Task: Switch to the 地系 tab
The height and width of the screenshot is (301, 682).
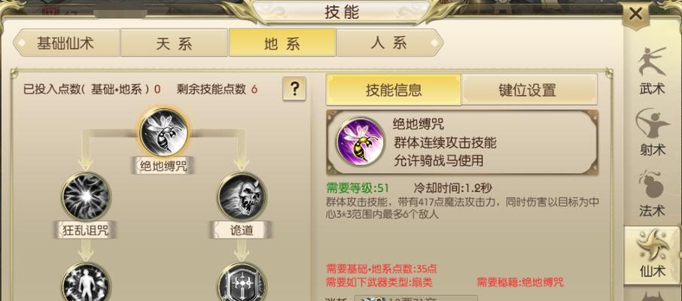Action: pos(282,43)
